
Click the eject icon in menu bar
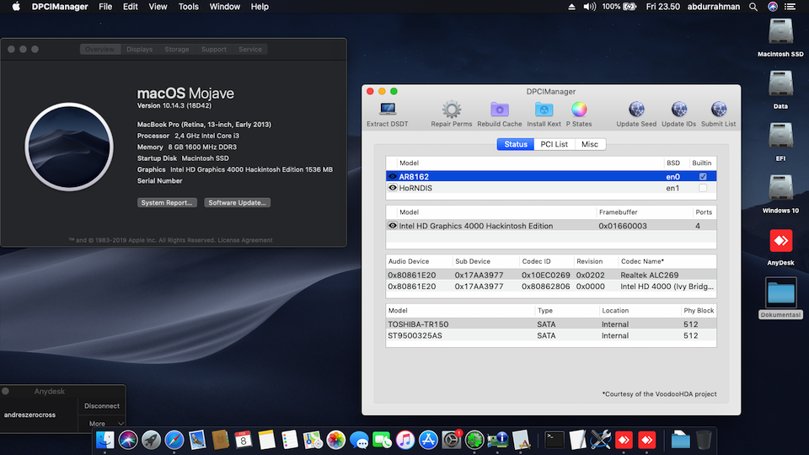click(571, 7)
